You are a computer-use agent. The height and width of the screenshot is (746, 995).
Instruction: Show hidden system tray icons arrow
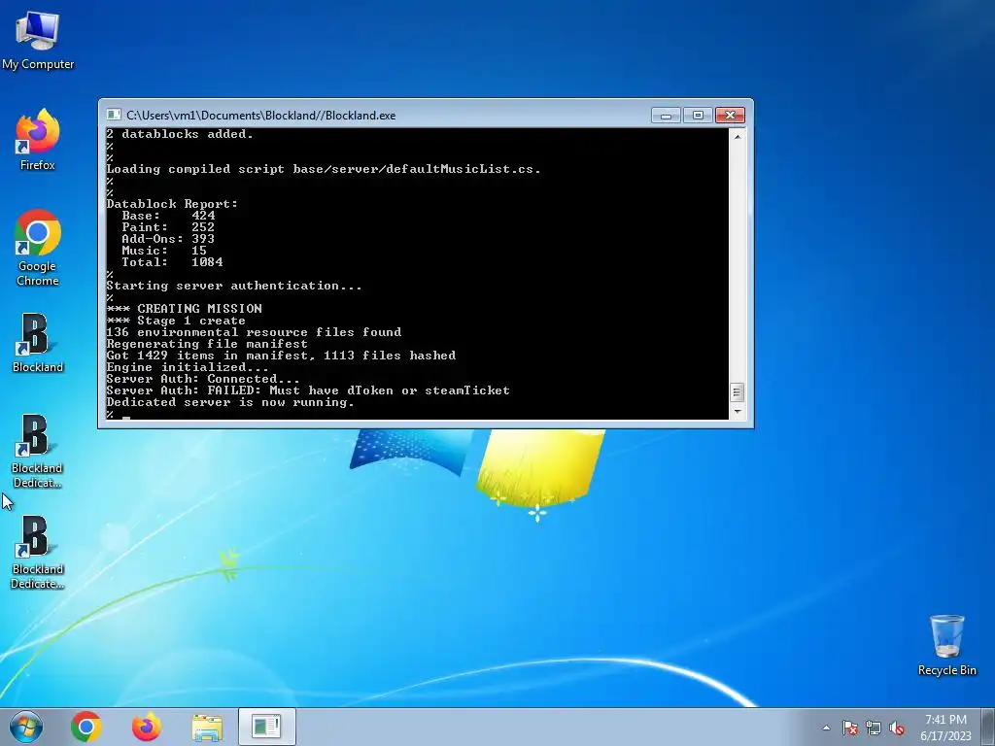[x=826, y=728]
